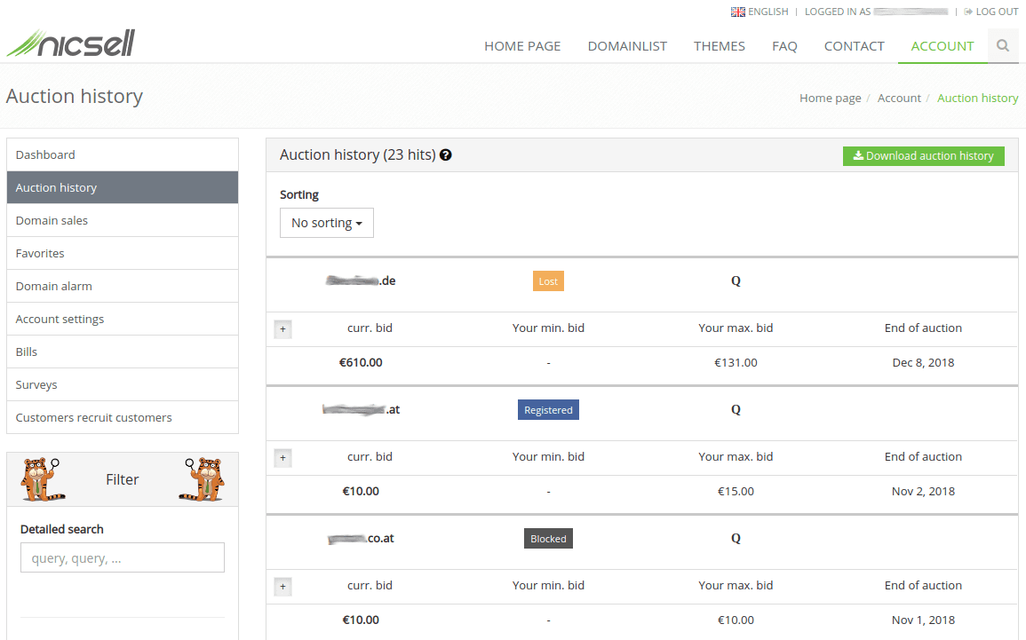Download auction history file
This screenshot has height=640, width=1026.
(923, 155)
